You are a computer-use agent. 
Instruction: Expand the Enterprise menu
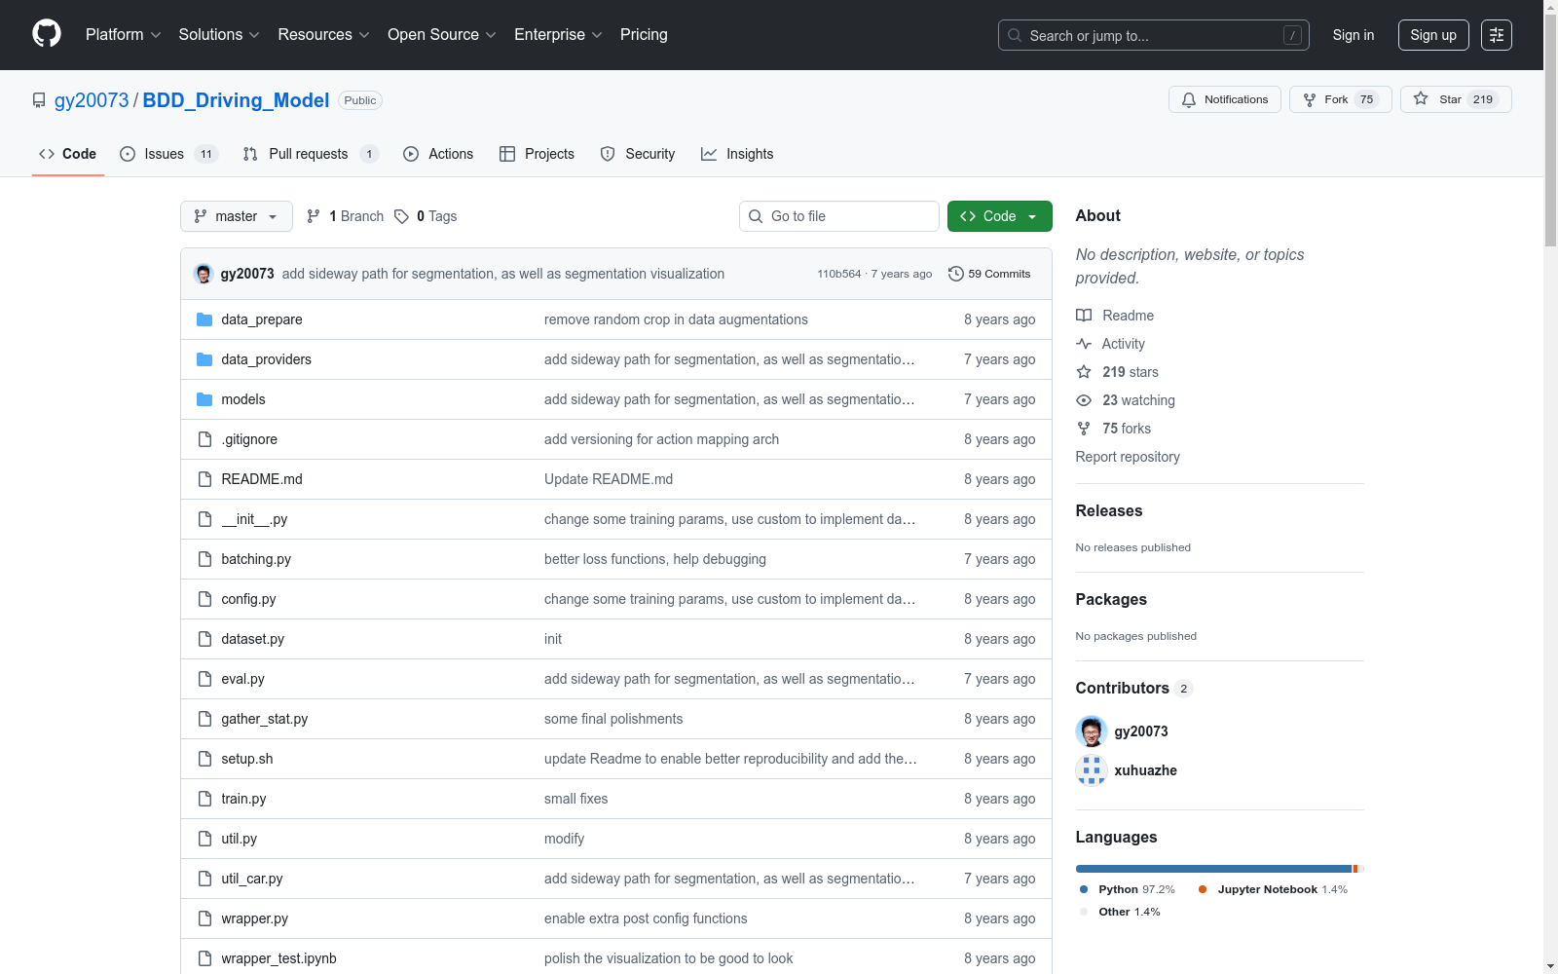pos(558,35)
